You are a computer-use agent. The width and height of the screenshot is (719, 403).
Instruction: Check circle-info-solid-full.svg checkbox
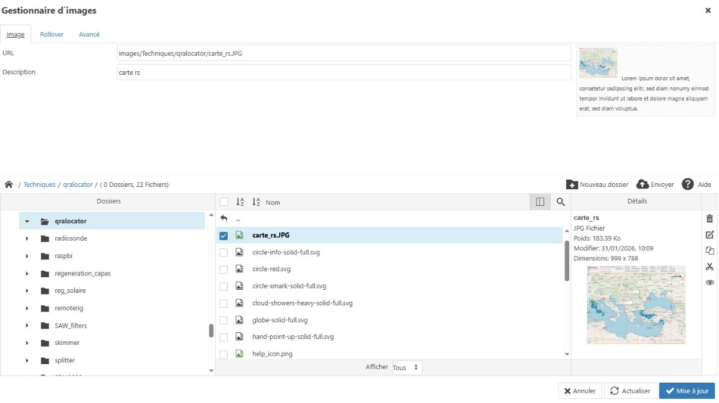pyautogui.click(x=223, y=253)
